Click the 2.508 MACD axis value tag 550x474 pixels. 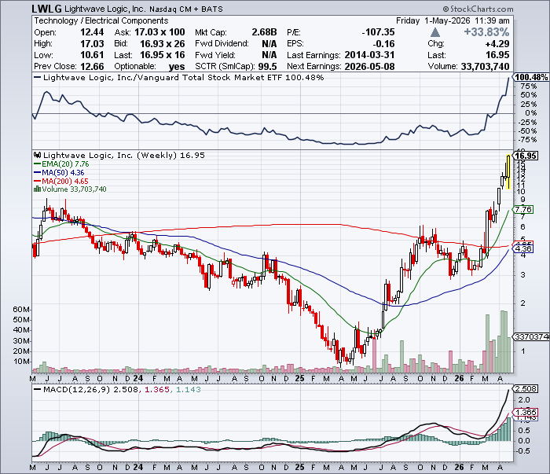click(525, 389)
